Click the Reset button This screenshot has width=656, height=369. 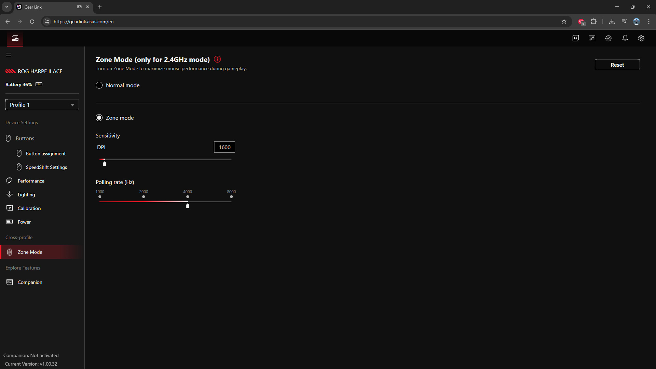point(617,65)
